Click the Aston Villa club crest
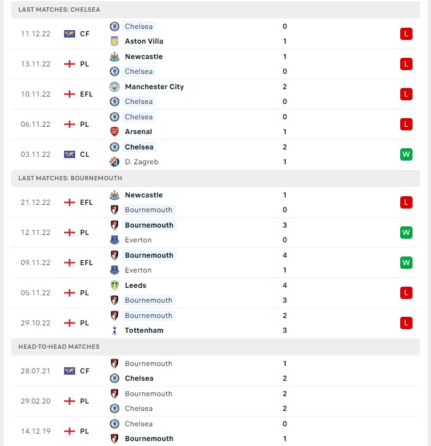The image size is (431, 446). 115,41
